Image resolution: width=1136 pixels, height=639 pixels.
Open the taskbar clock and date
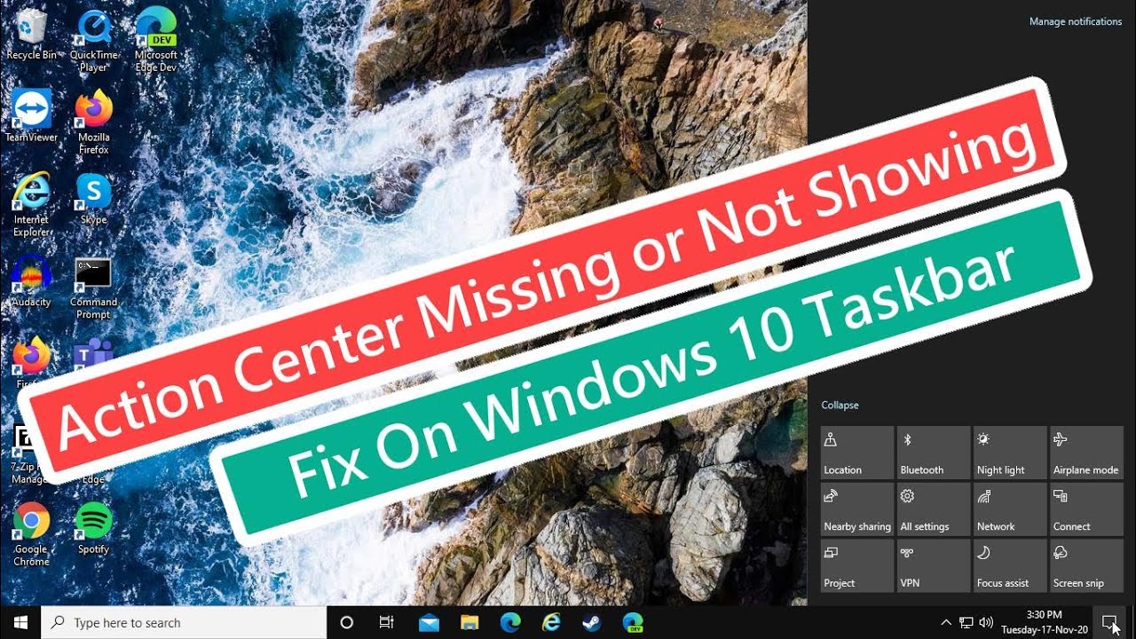(x=1044, y=622)
